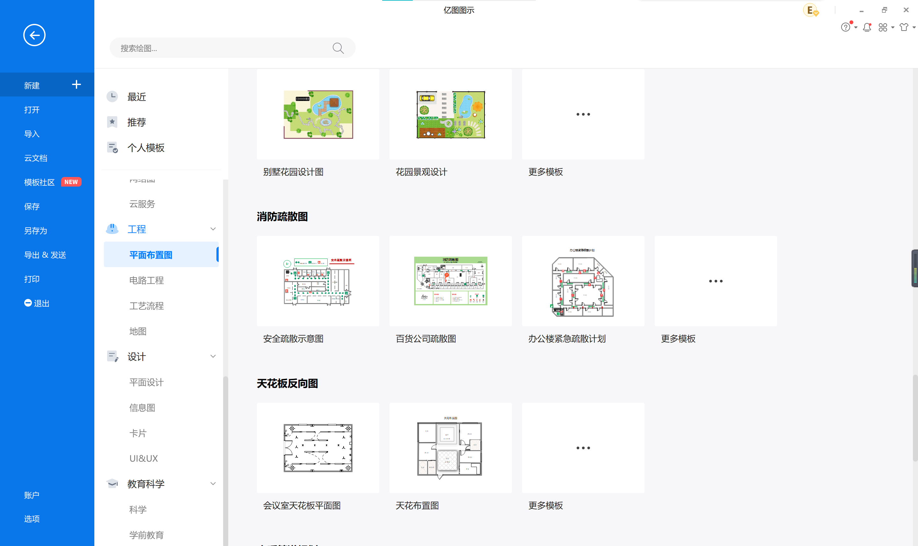The height and width of the screenshot is (546, 918).
Task: Open the notifications bell icon
Action: 867,27
